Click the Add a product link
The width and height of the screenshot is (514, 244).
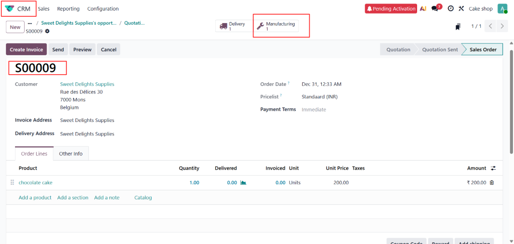(35, 198)
